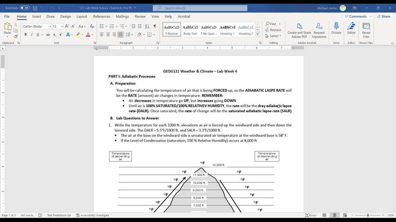The width and height of the screenshot is (396, 222).
Task: Expand the Styles gallery
Action: 257,34
